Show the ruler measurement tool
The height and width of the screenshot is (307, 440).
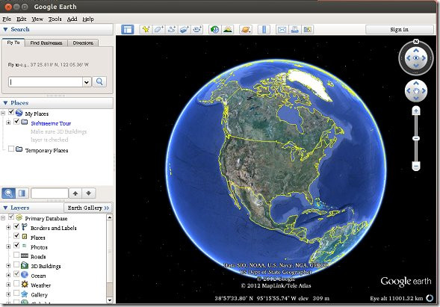[264, 29]
